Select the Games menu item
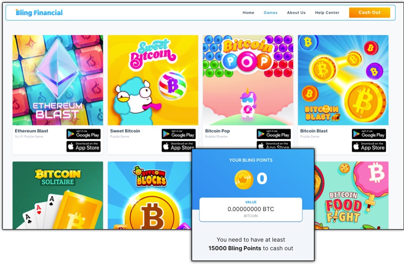 click(271, 13)
